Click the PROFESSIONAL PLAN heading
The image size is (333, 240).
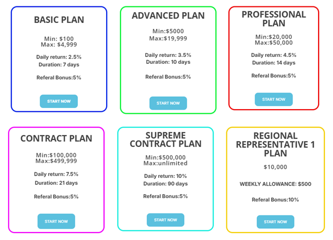point(274,19)
